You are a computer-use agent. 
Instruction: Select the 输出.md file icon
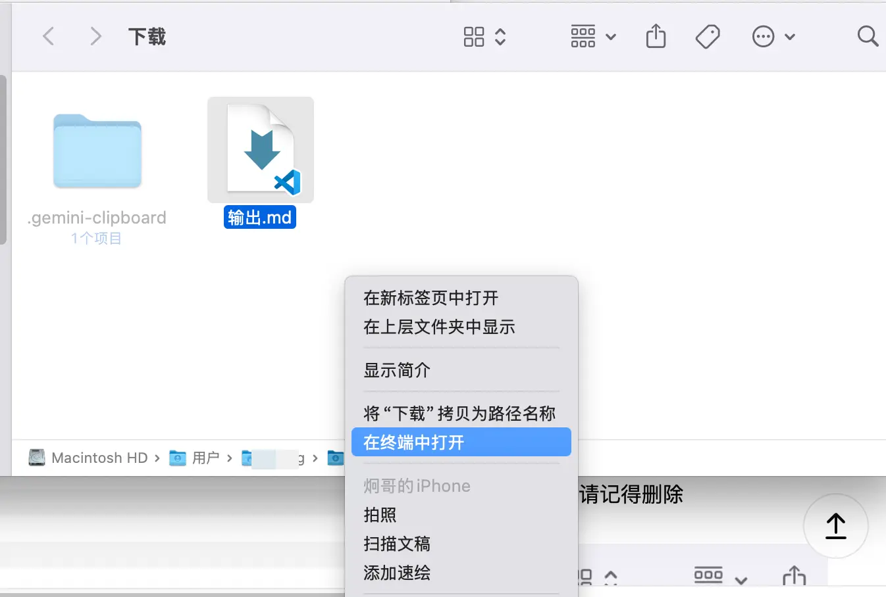(261, 150)
